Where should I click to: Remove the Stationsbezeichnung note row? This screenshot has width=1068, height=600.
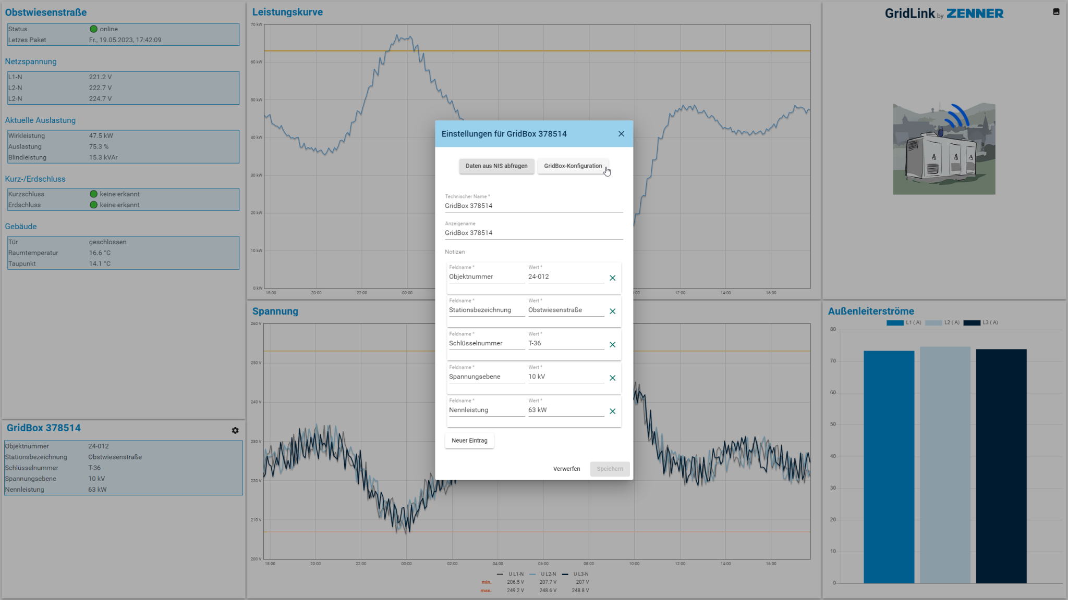click(612, 311)
